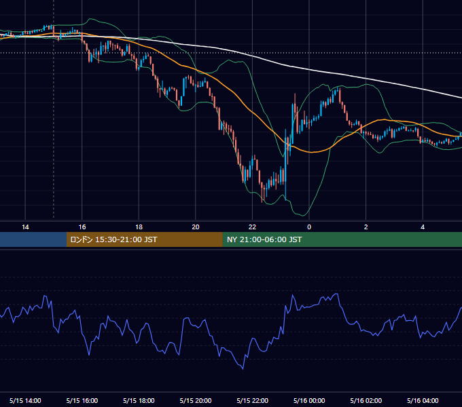Click the '5/16 04:00' date label
Screen dimensions: 462x407
click(x=423, y=400)
